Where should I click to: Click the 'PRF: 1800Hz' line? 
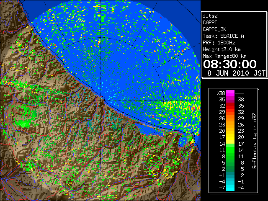219,43
